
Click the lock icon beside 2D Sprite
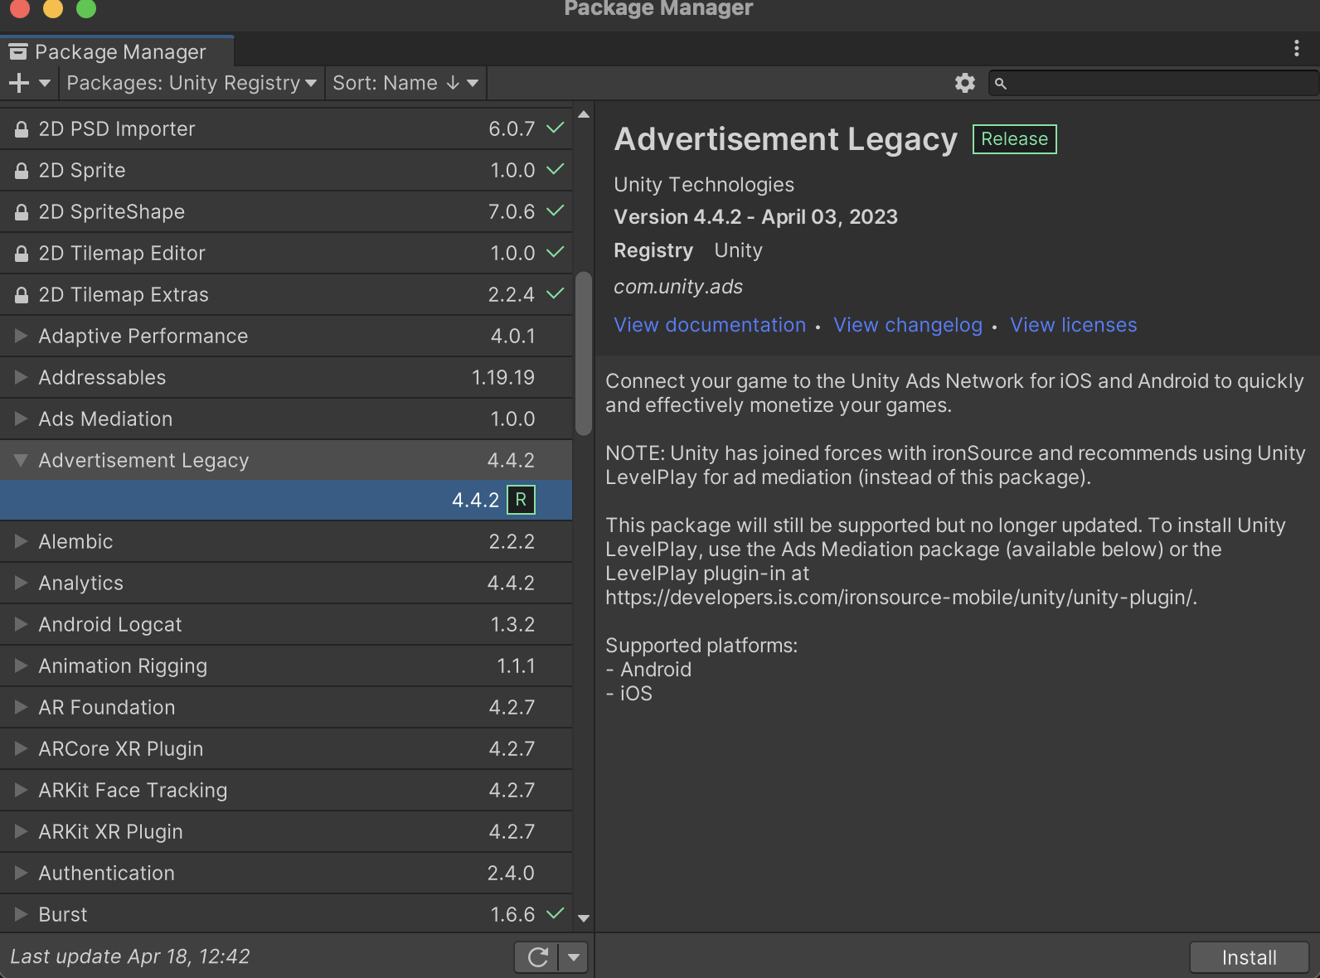22,171
